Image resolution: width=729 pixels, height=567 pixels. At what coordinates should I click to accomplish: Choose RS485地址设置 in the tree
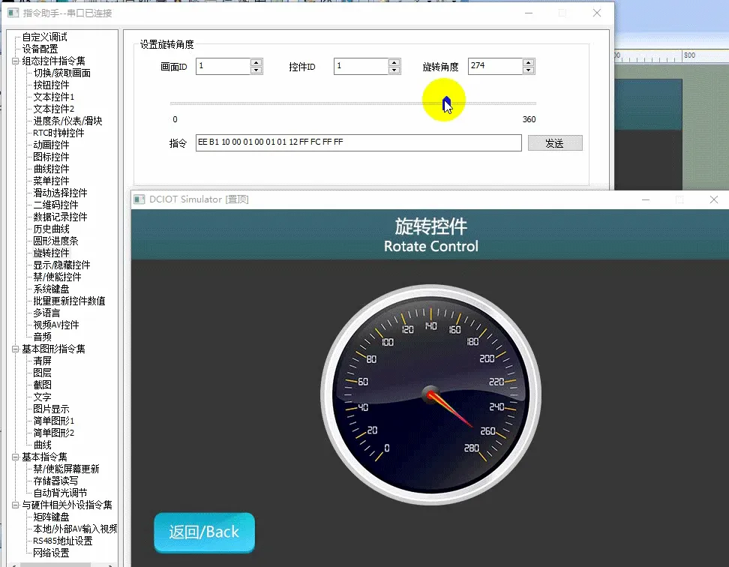[62, 541]
